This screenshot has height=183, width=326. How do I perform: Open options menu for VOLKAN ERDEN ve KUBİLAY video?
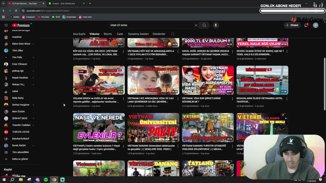[x=124, y=99]
